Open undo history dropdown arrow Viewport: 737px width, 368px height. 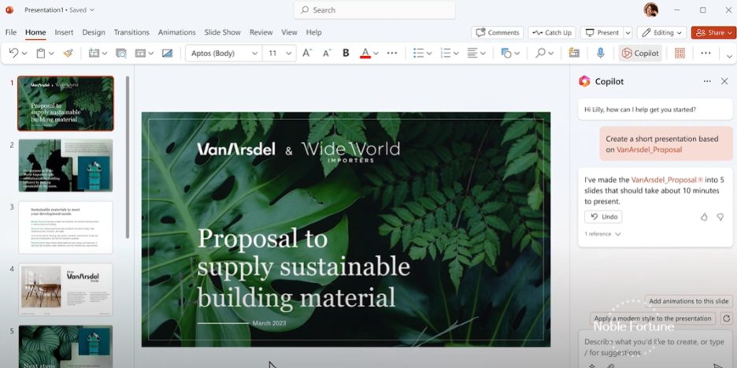click(24, 54)
